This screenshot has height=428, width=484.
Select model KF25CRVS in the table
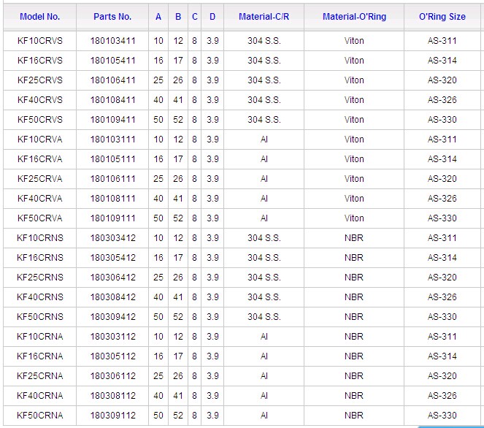tap(40, 80)
